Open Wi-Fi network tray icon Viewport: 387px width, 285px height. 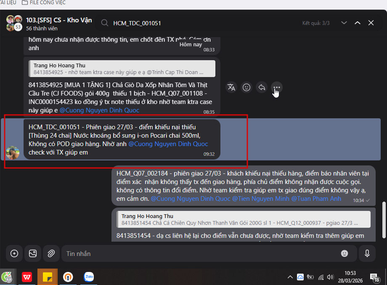click(321, 277)
